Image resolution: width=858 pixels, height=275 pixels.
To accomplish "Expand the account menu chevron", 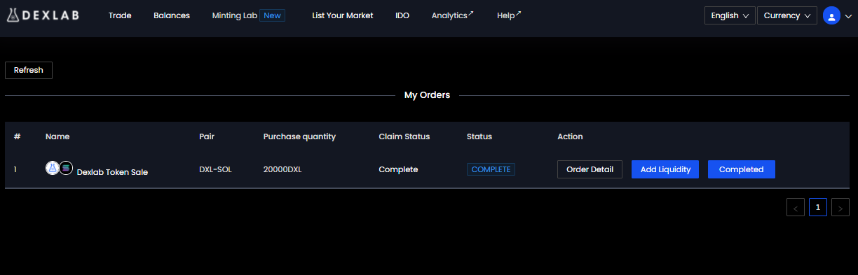I will coord(847,17).
